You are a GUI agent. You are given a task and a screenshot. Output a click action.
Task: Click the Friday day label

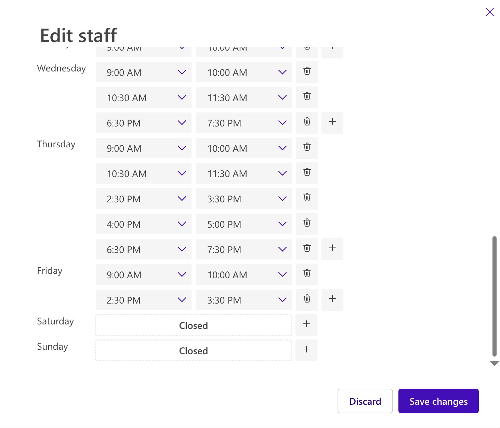click(50, 271)
